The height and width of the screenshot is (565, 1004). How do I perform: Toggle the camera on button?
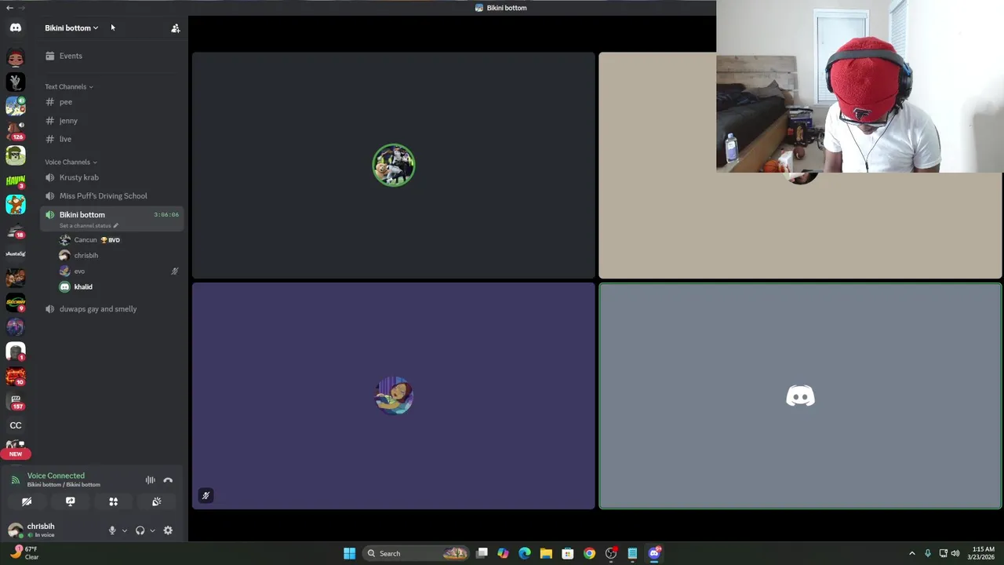[27, 502]
